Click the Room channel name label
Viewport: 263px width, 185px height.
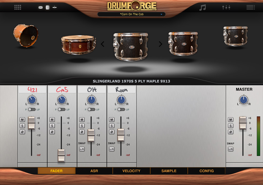pos(121,89)
